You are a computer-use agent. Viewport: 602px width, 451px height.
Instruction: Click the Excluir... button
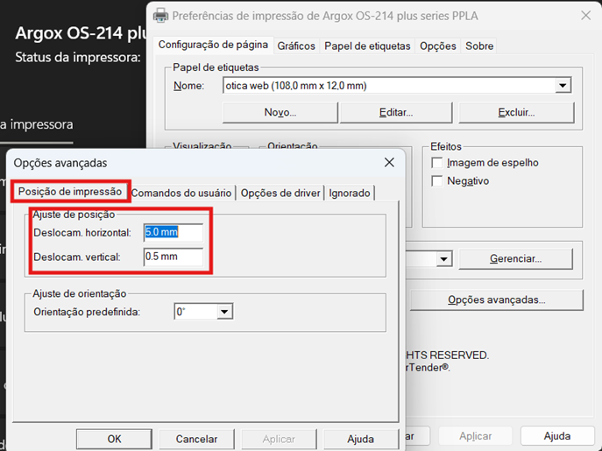(516, 112)
